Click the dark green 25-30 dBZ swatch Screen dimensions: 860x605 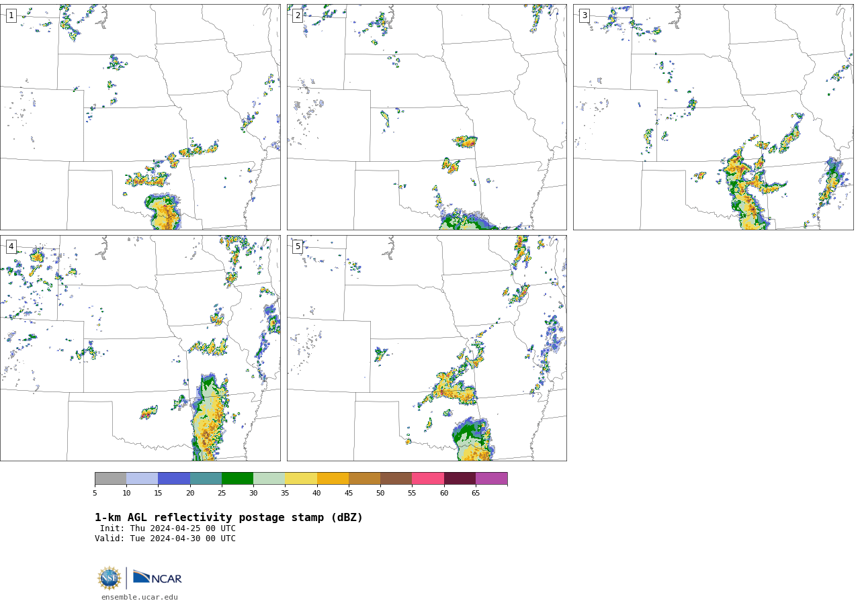237,479
